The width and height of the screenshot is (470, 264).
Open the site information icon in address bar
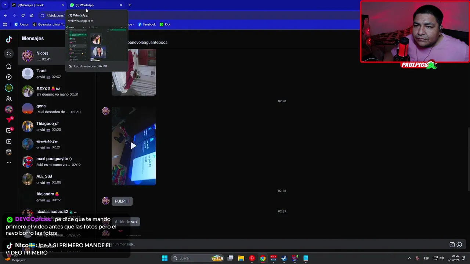click(42, 15)
